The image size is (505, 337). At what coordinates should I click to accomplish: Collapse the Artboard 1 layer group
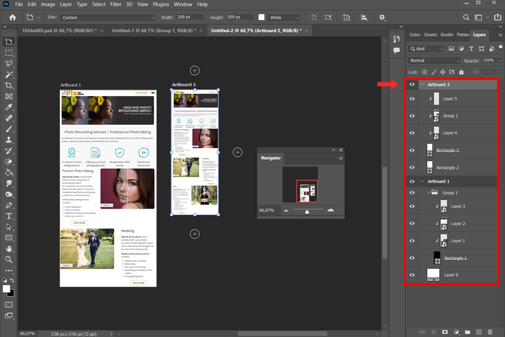(422, 182)
